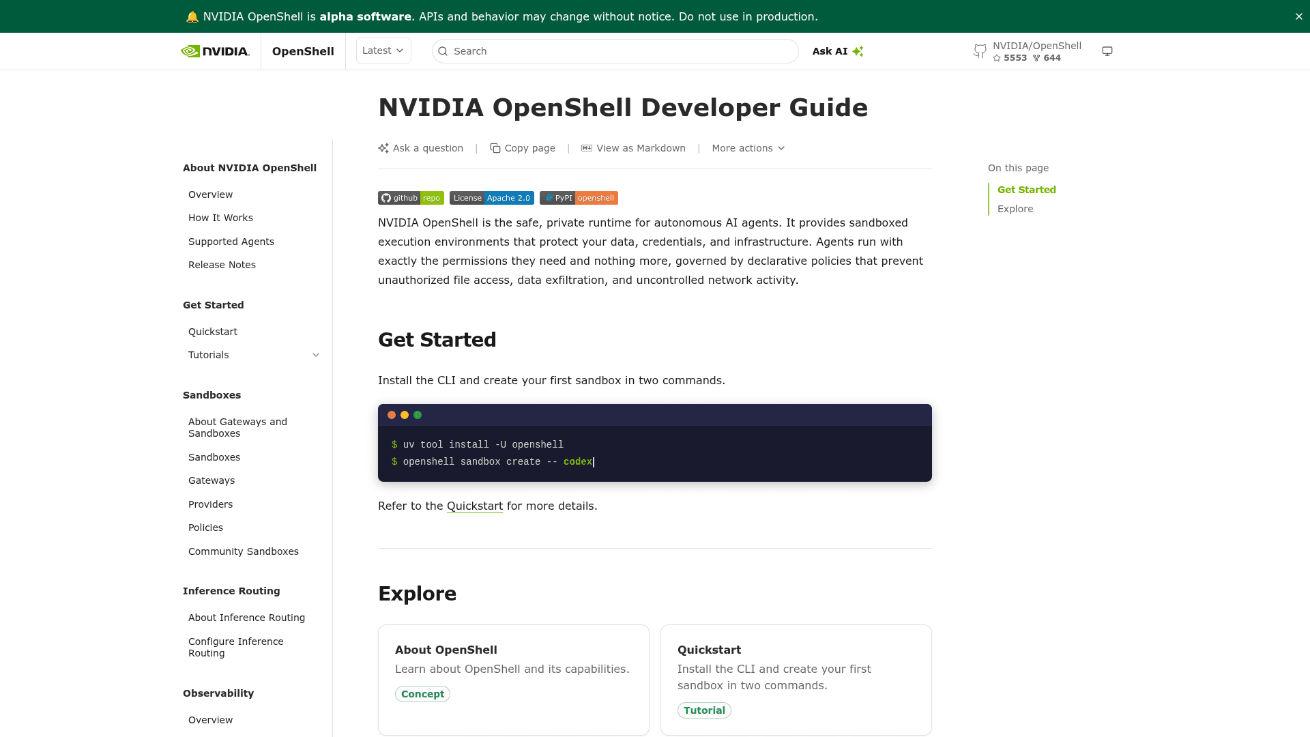1310x737 pixels.
Task: Click the Markdown icon
Action: [x=587, y=148]
